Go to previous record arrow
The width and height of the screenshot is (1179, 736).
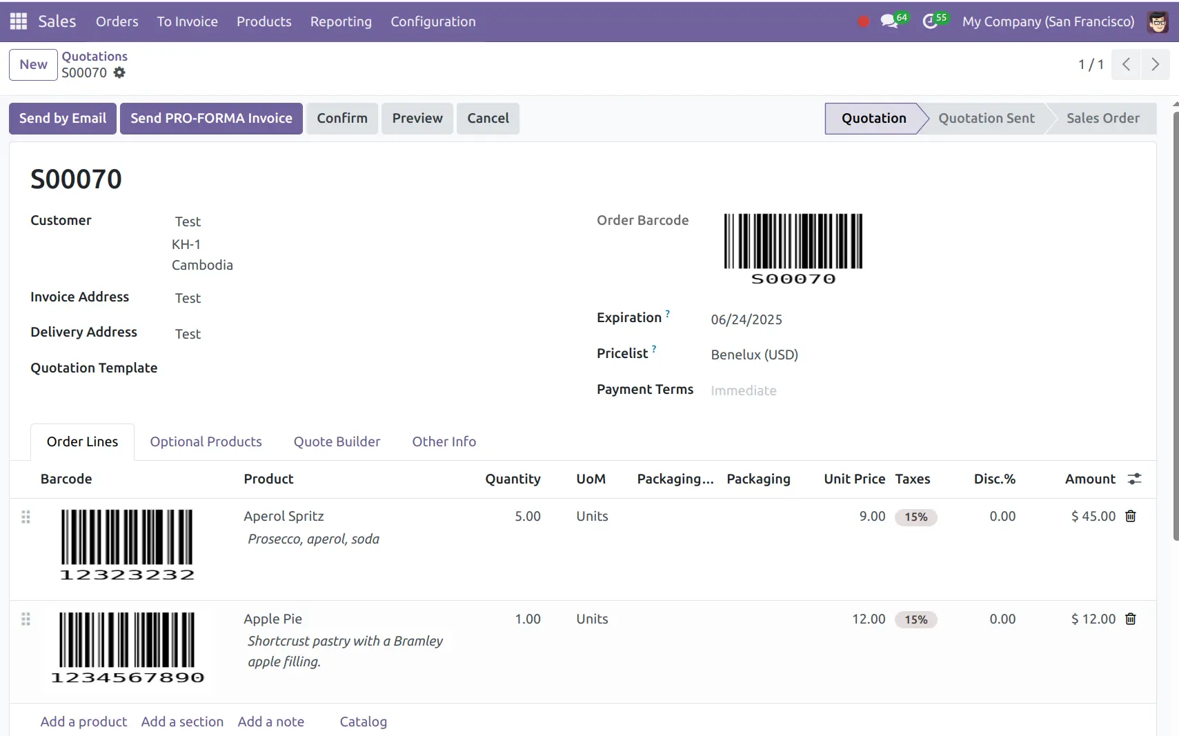point(1126,64)
